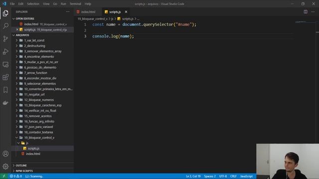Open the Manage gear icon
The height and width of the screenshot is (179, 319).
pos(5,167)
